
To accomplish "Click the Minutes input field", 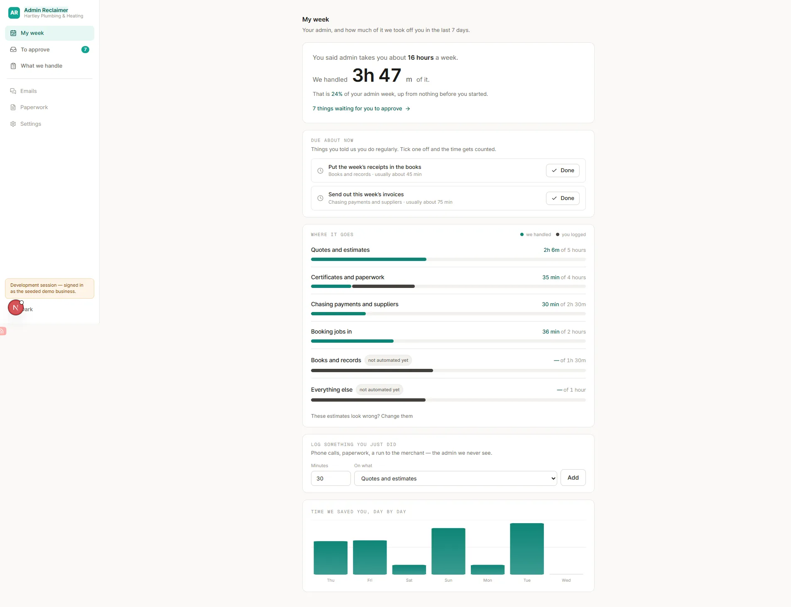I will [331, 478].
